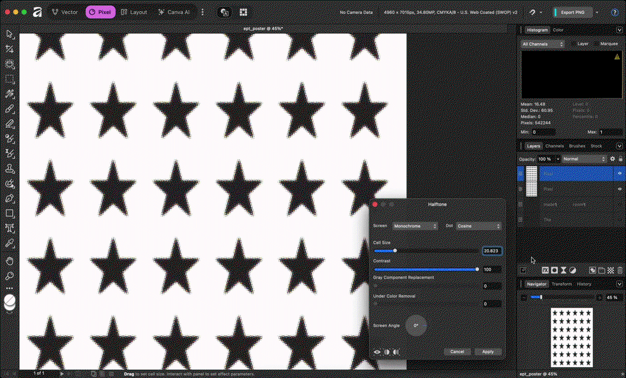Select the Move tool arrow
626x378 pixels.
[x=10, y=35]
